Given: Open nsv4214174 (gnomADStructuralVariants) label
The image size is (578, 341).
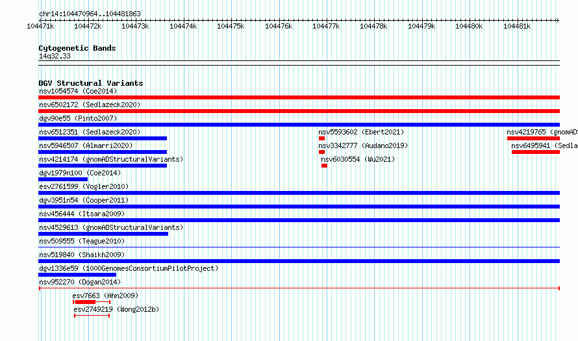Looking at the screenshot, I should click(111, 159).
